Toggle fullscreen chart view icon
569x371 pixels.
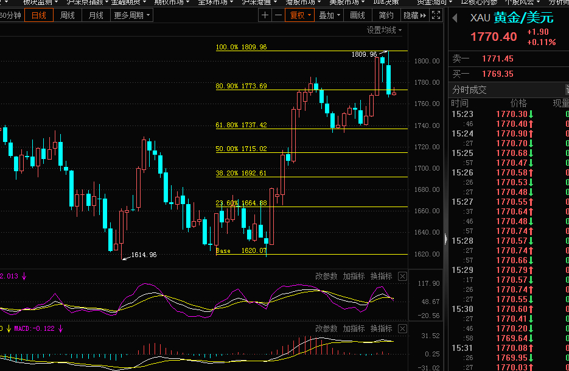pos(436,15)
